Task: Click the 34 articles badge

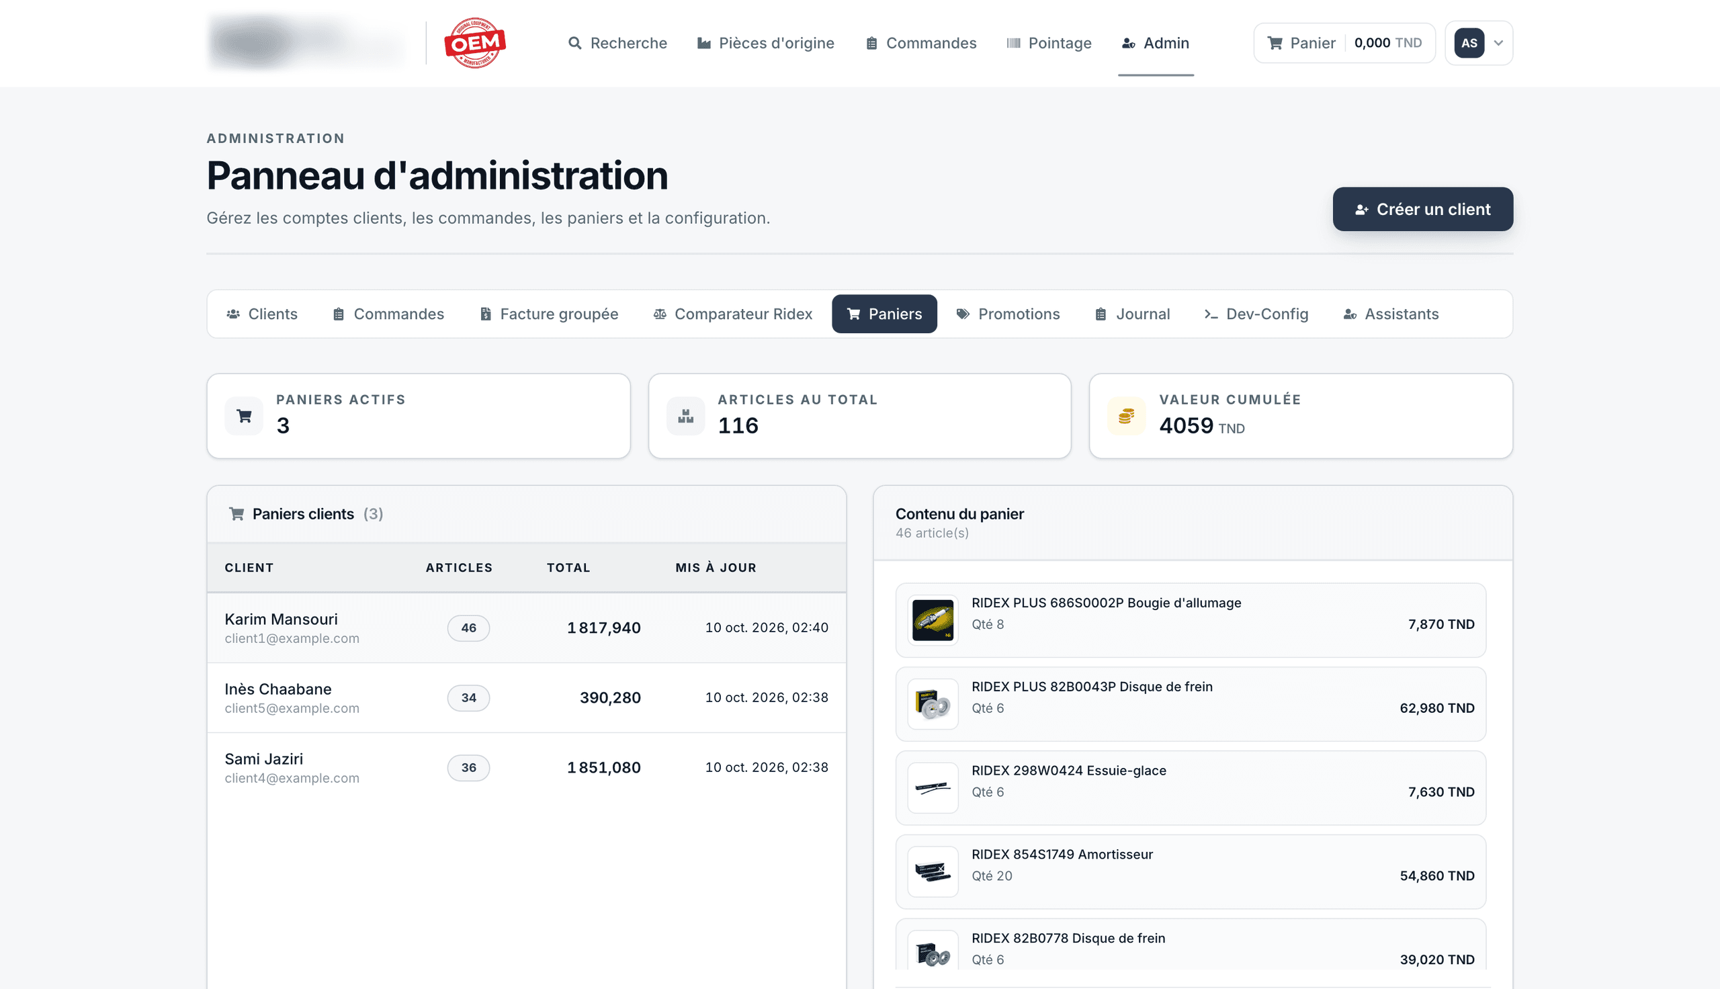Action: 468,697
